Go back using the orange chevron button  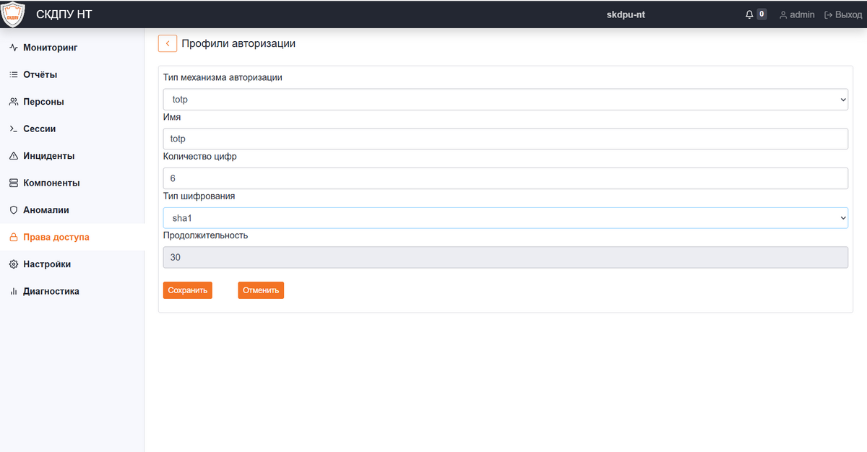168,43
